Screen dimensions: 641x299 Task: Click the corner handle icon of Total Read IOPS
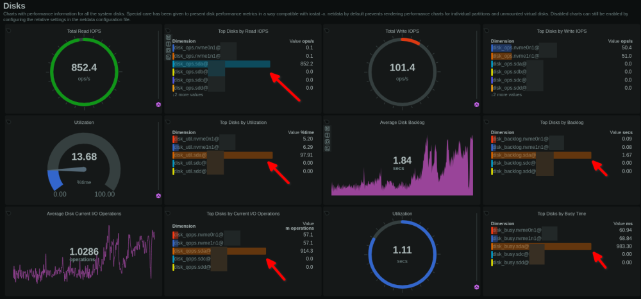(x=8, y=30)
